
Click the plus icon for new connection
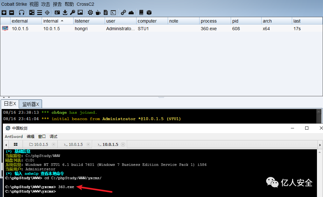pyautogui.click(x=4, y=12)
